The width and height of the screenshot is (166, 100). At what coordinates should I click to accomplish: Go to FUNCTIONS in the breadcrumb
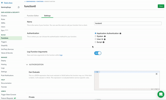[x=40, y=1]
